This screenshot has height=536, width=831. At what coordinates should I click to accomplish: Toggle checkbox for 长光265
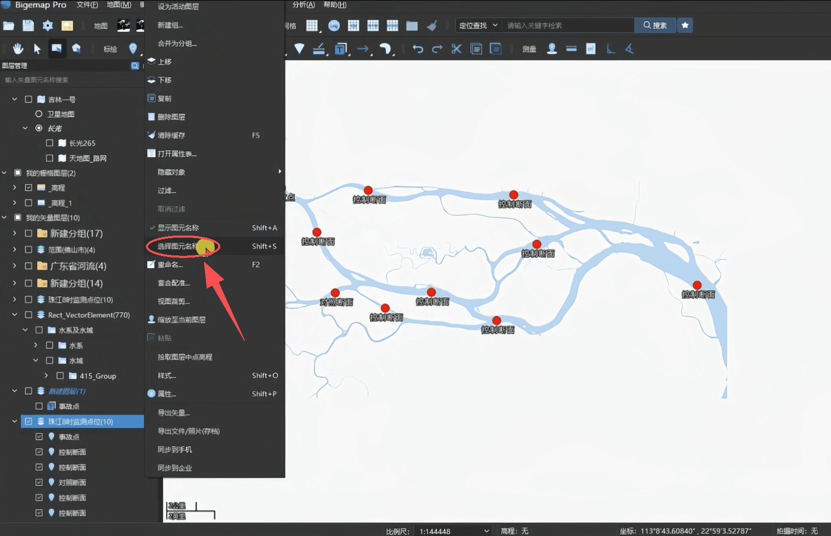pyautogui.click(x=49, y=142)
